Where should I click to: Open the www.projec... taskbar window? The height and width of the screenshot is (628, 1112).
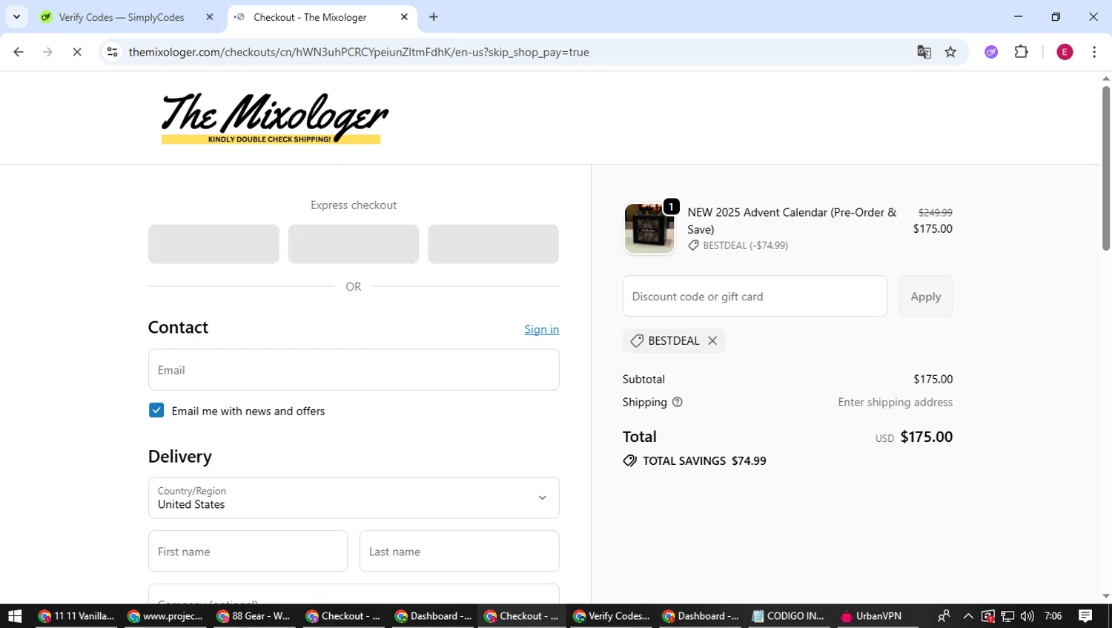click(165, 616)
